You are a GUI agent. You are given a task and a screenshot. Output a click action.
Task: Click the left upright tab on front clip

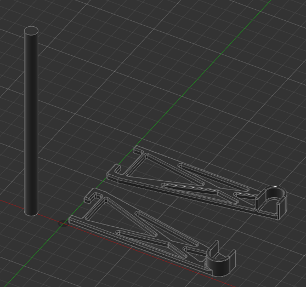click(x=214, y=247)
